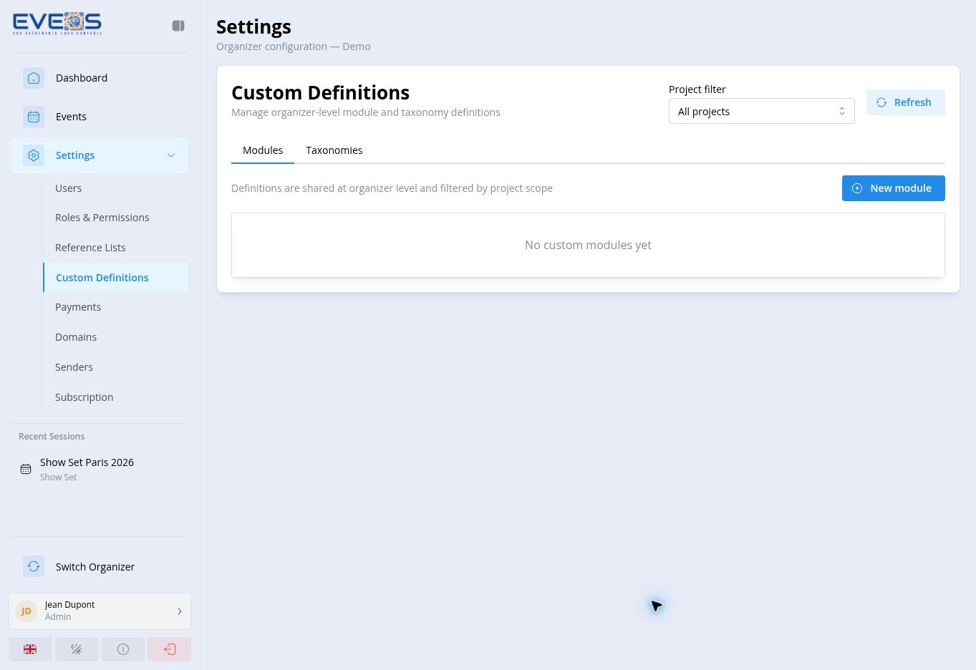
Task: Click the New module button
Action: coord(894,188)
